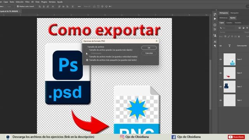The image size is (249, 140).
Task: Open the Actions play icon in side strip
Action: coord(215,19)
